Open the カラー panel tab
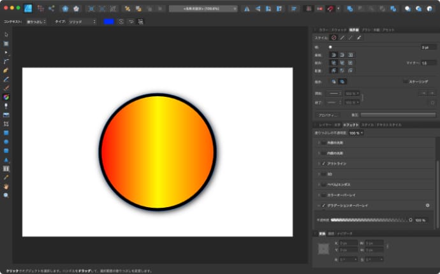Image resolution: width=440 pixels, height=274 pixels. click(x=323, y=30)
